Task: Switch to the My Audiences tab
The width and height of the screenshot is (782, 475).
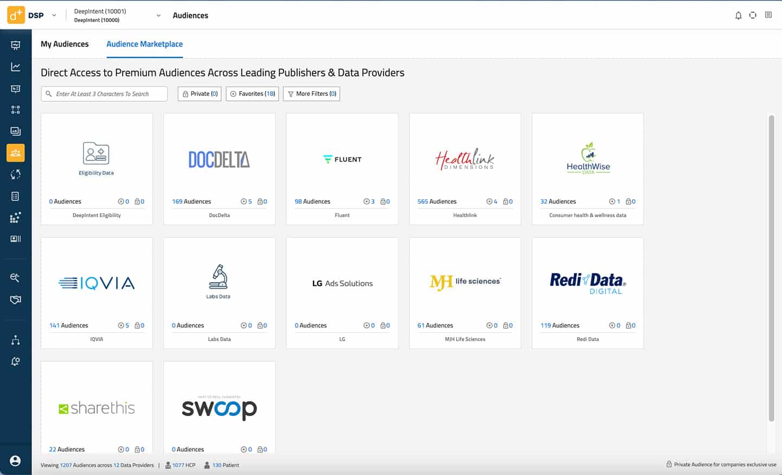Action: click(65, 44)
